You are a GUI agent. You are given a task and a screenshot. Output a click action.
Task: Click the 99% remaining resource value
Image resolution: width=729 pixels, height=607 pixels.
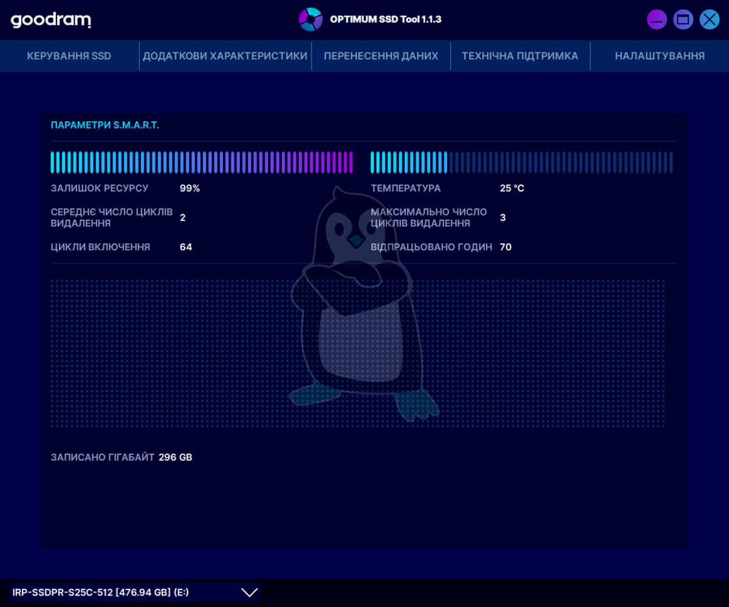tap(190, 188)
